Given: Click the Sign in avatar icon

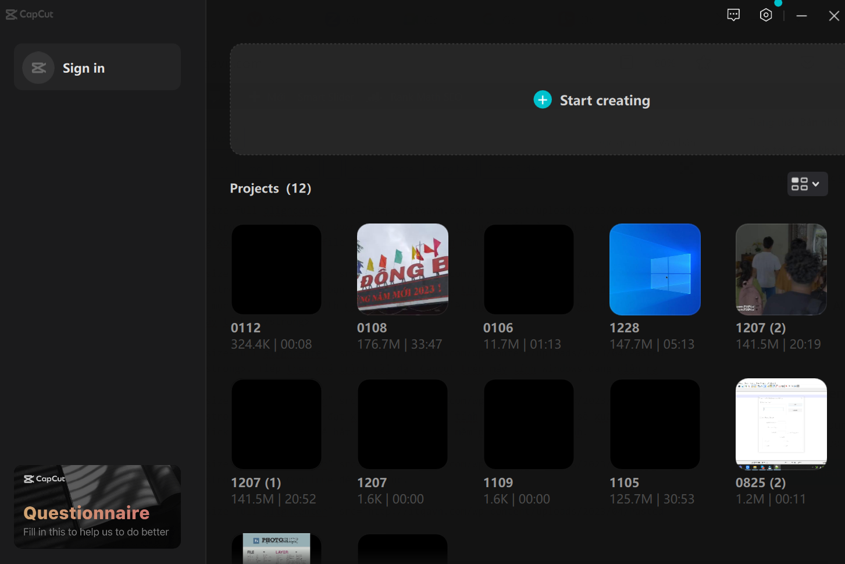Looking at the screenshot, I should coord(38,68).
